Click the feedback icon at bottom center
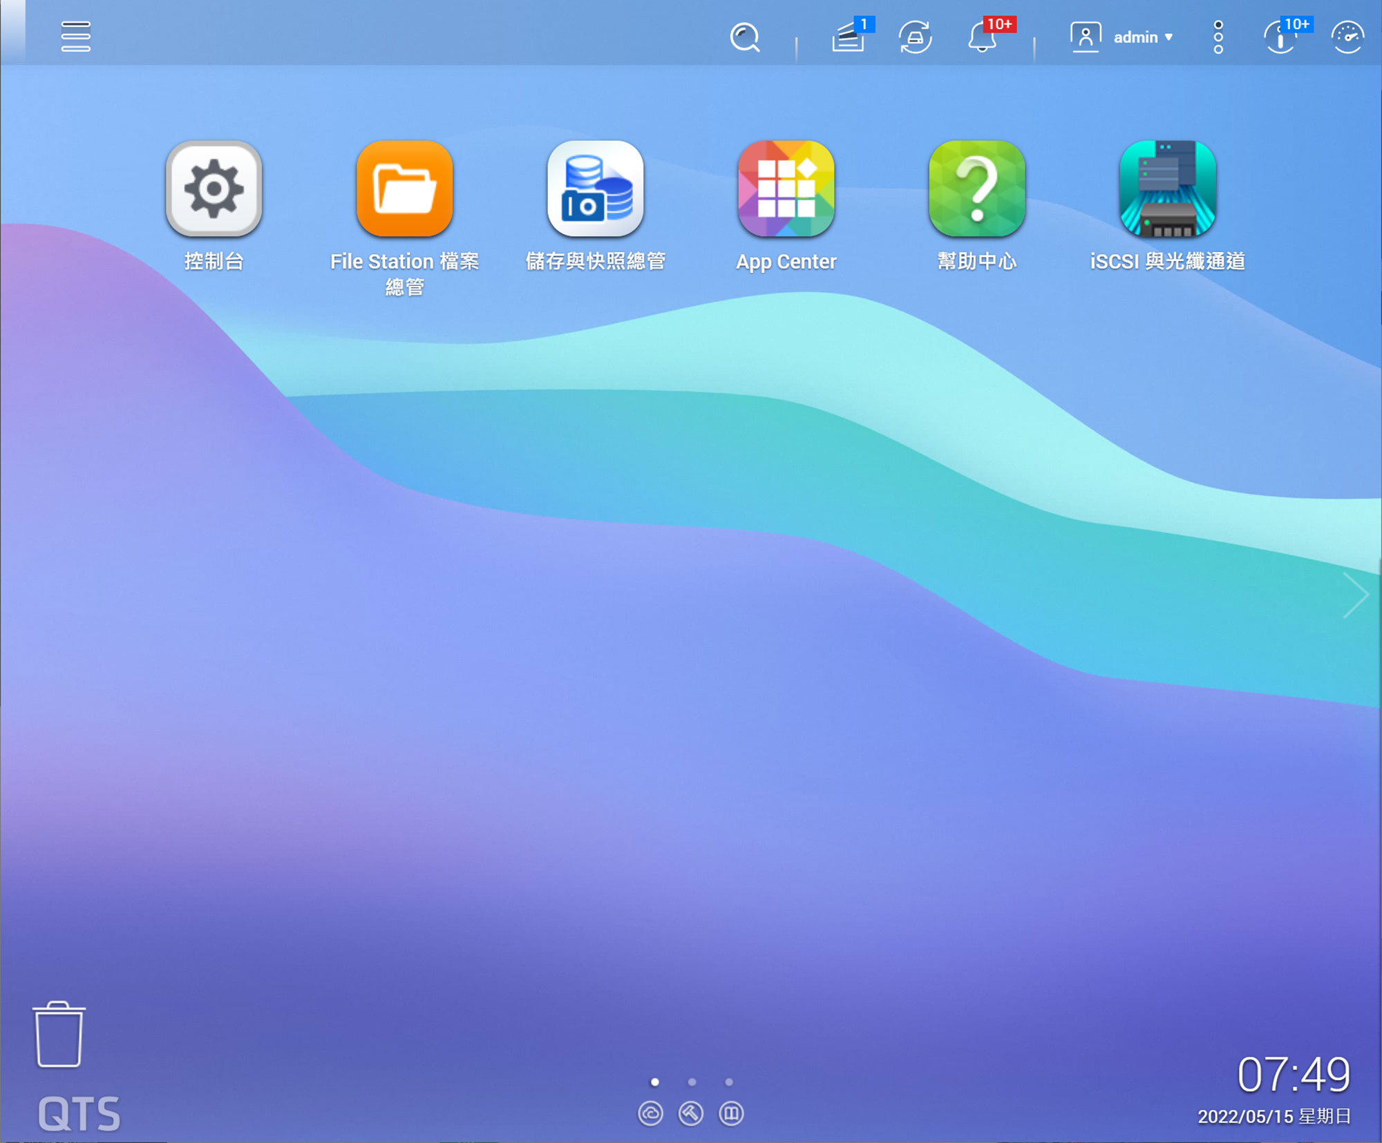The height and width of the screenshot is (1143, 1382). 731,1113
